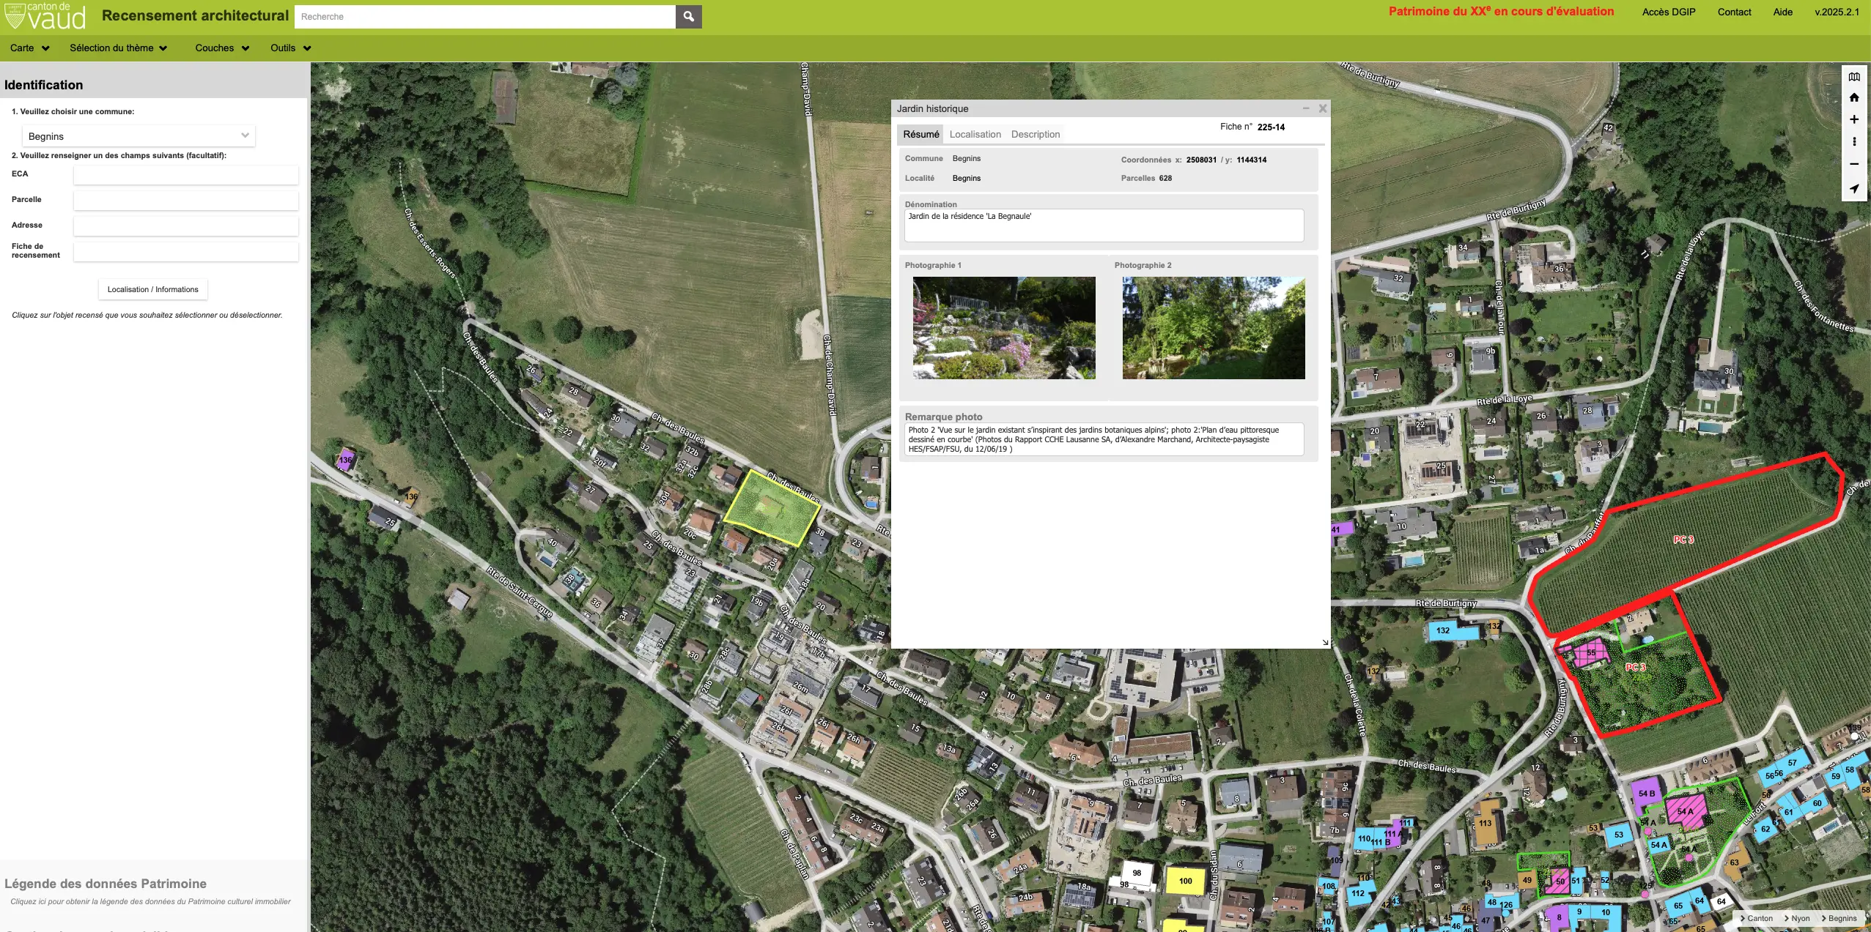Switch to the Description tab
This screenshot has height=932, width=1871.
click(1035, 134)
